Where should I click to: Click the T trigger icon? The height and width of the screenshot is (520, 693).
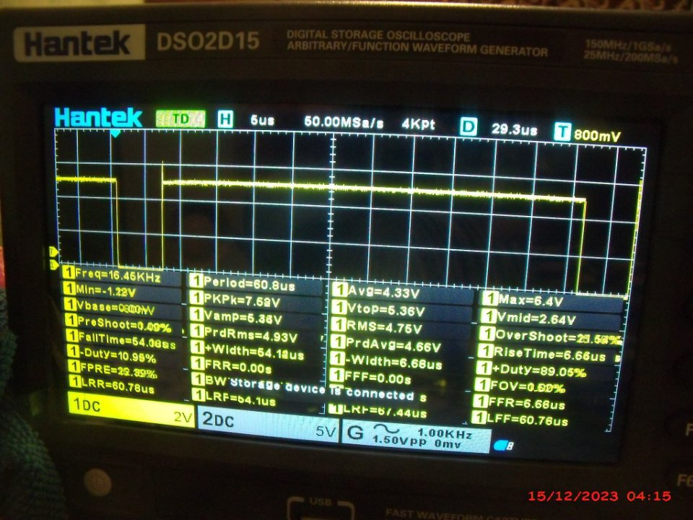(562, 131)
